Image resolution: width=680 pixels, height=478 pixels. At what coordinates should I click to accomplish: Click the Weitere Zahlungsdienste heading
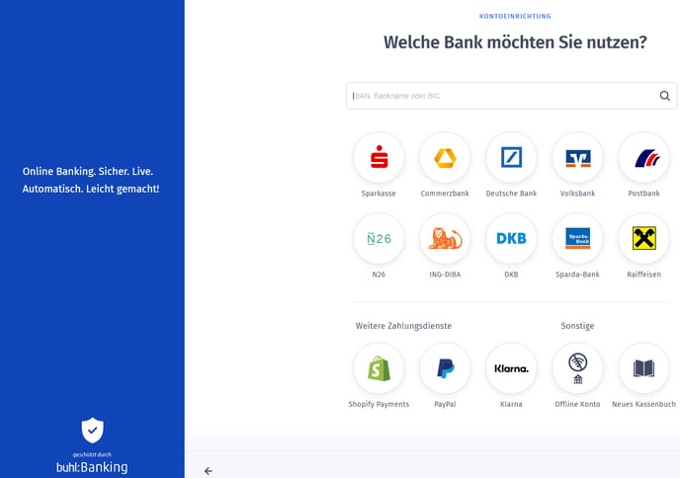(x=403, y=326)
